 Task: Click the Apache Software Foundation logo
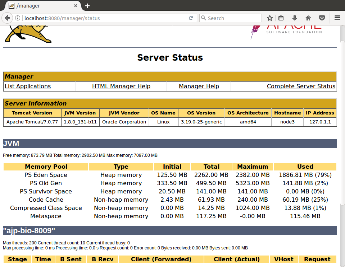tap(286, 31)
